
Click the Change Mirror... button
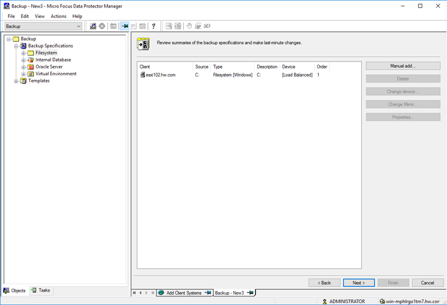(403, 104)
